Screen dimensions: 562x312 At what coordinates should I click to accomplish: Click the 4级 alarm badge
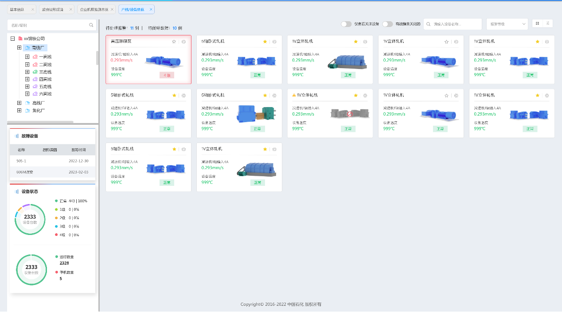(x=167, y=75)
